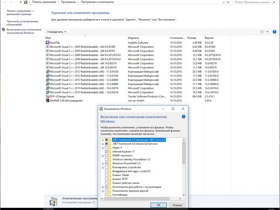Click icon of Visual C++ 2012 (x64) row
Viewport: 280px width, 210px height.
(x=47, y=71)
